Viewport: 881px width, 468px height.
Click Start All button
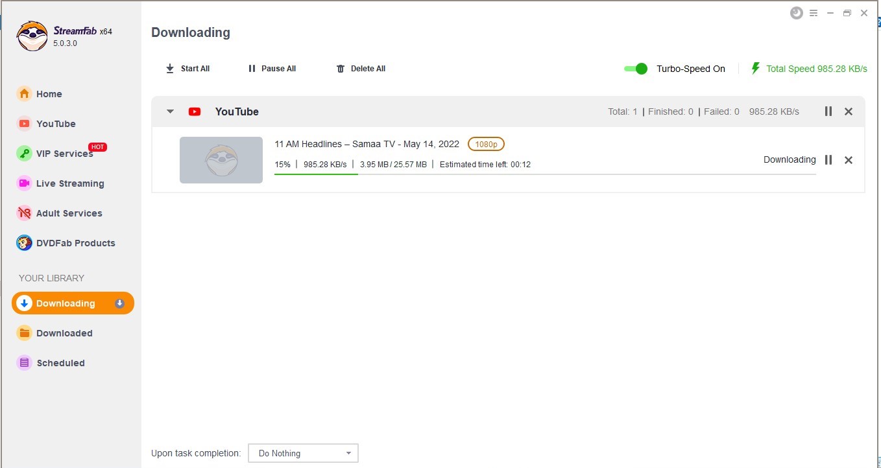(187, 69)
